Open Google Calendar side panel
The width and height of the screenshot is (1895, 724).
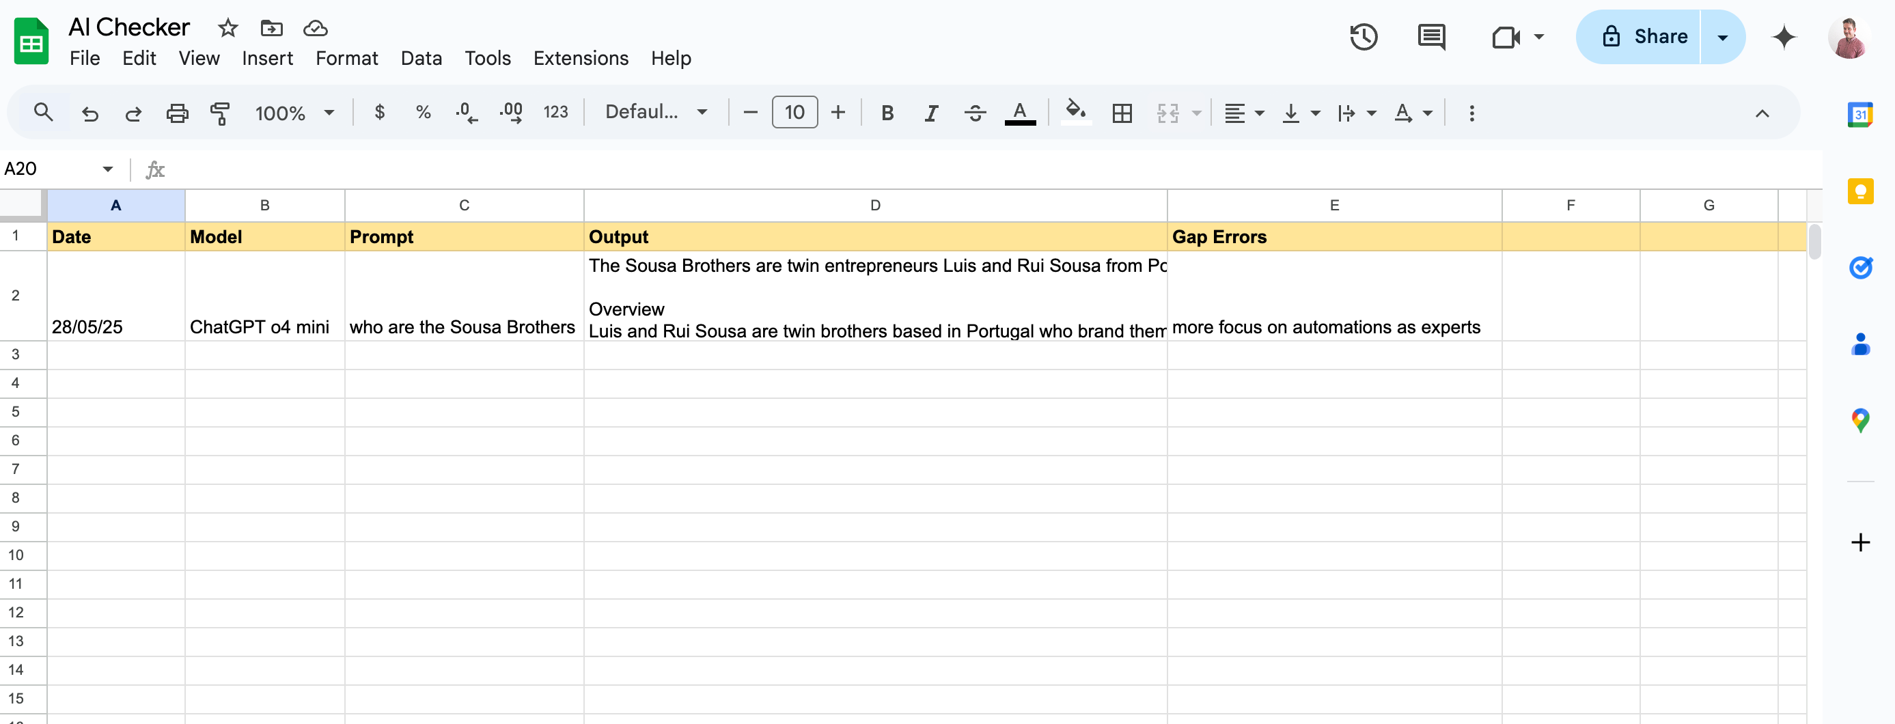click(1859, 114)
